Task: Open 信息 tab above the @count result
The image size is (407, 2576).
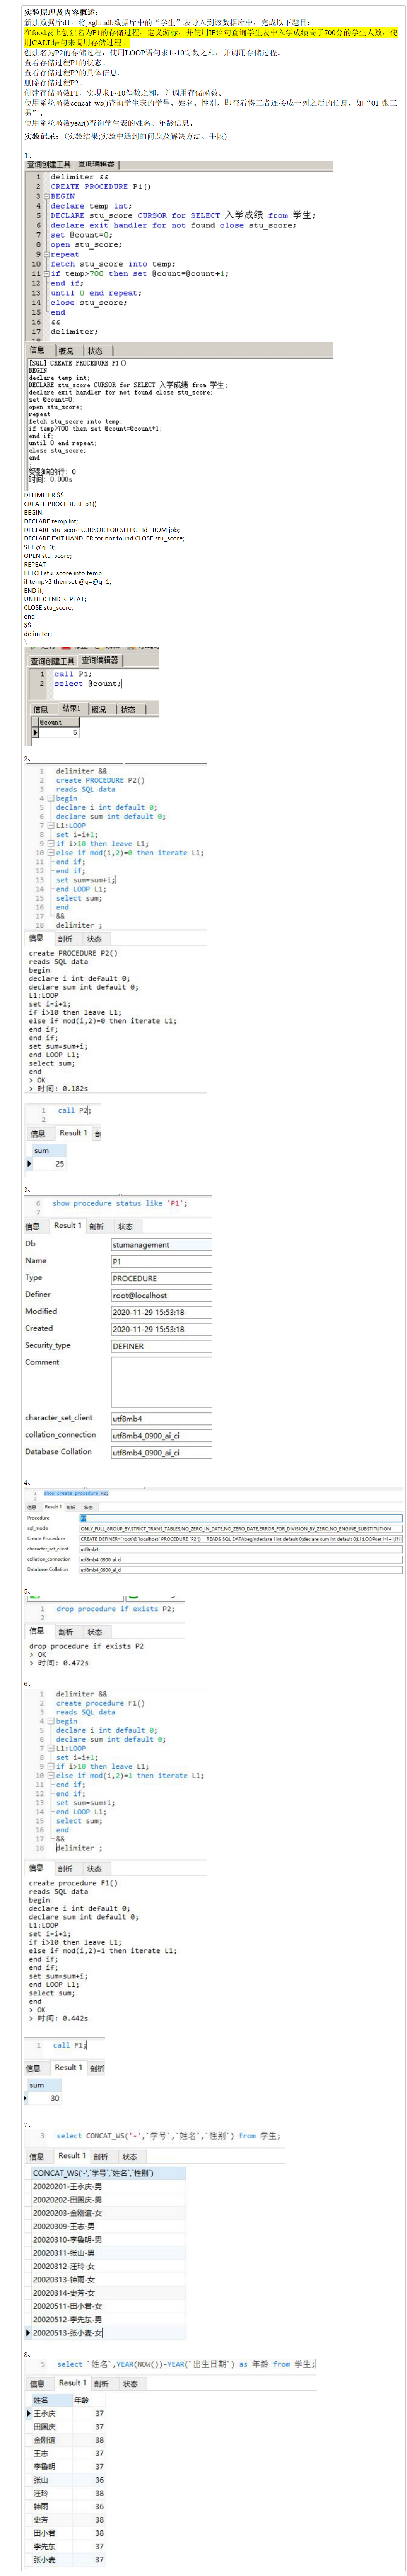Action: pyautogui.click(x=41, y=709)
